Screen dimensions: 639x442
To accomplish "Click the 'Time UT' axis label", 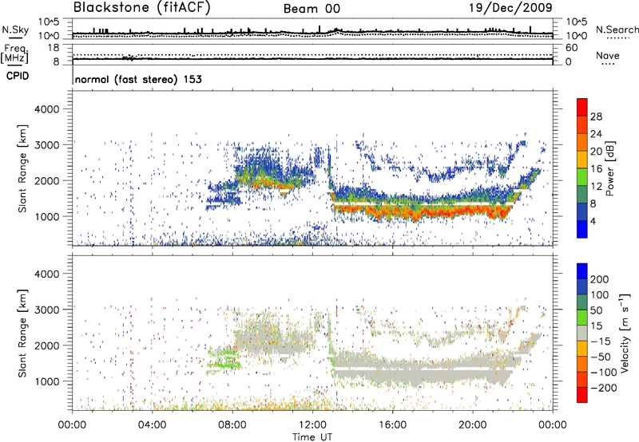I will pyautogui.click(x=312, y=436).
